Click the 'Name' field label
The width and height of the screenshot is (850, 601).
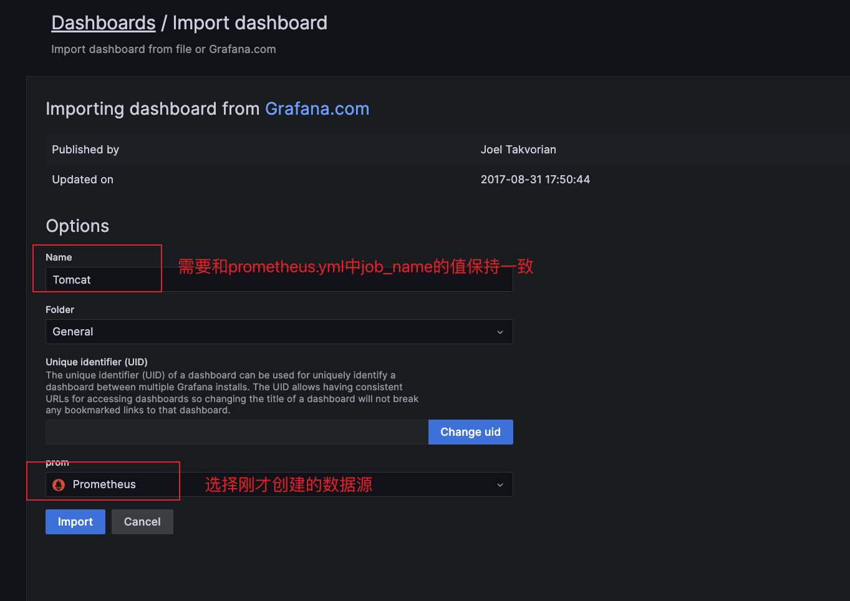point(59,257)
